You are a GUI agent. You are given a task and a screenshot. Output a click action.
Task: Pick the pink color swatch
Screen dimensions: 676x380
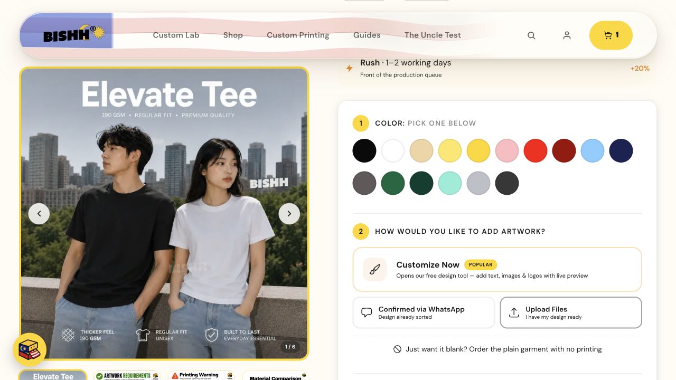507,150
